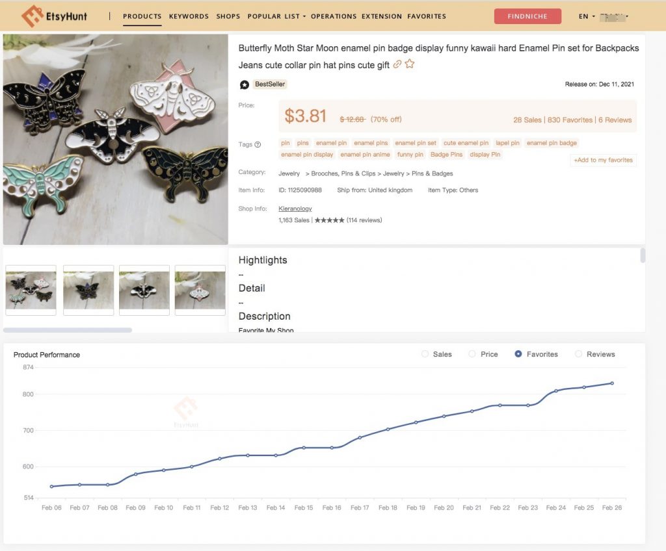Click the Feb 17 chart data point
This screenshot has width=666, height=551.
(360, 438)
